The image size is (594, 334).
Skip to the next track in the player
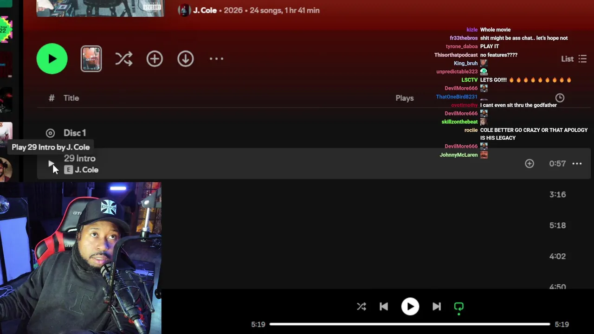(436, 306)
